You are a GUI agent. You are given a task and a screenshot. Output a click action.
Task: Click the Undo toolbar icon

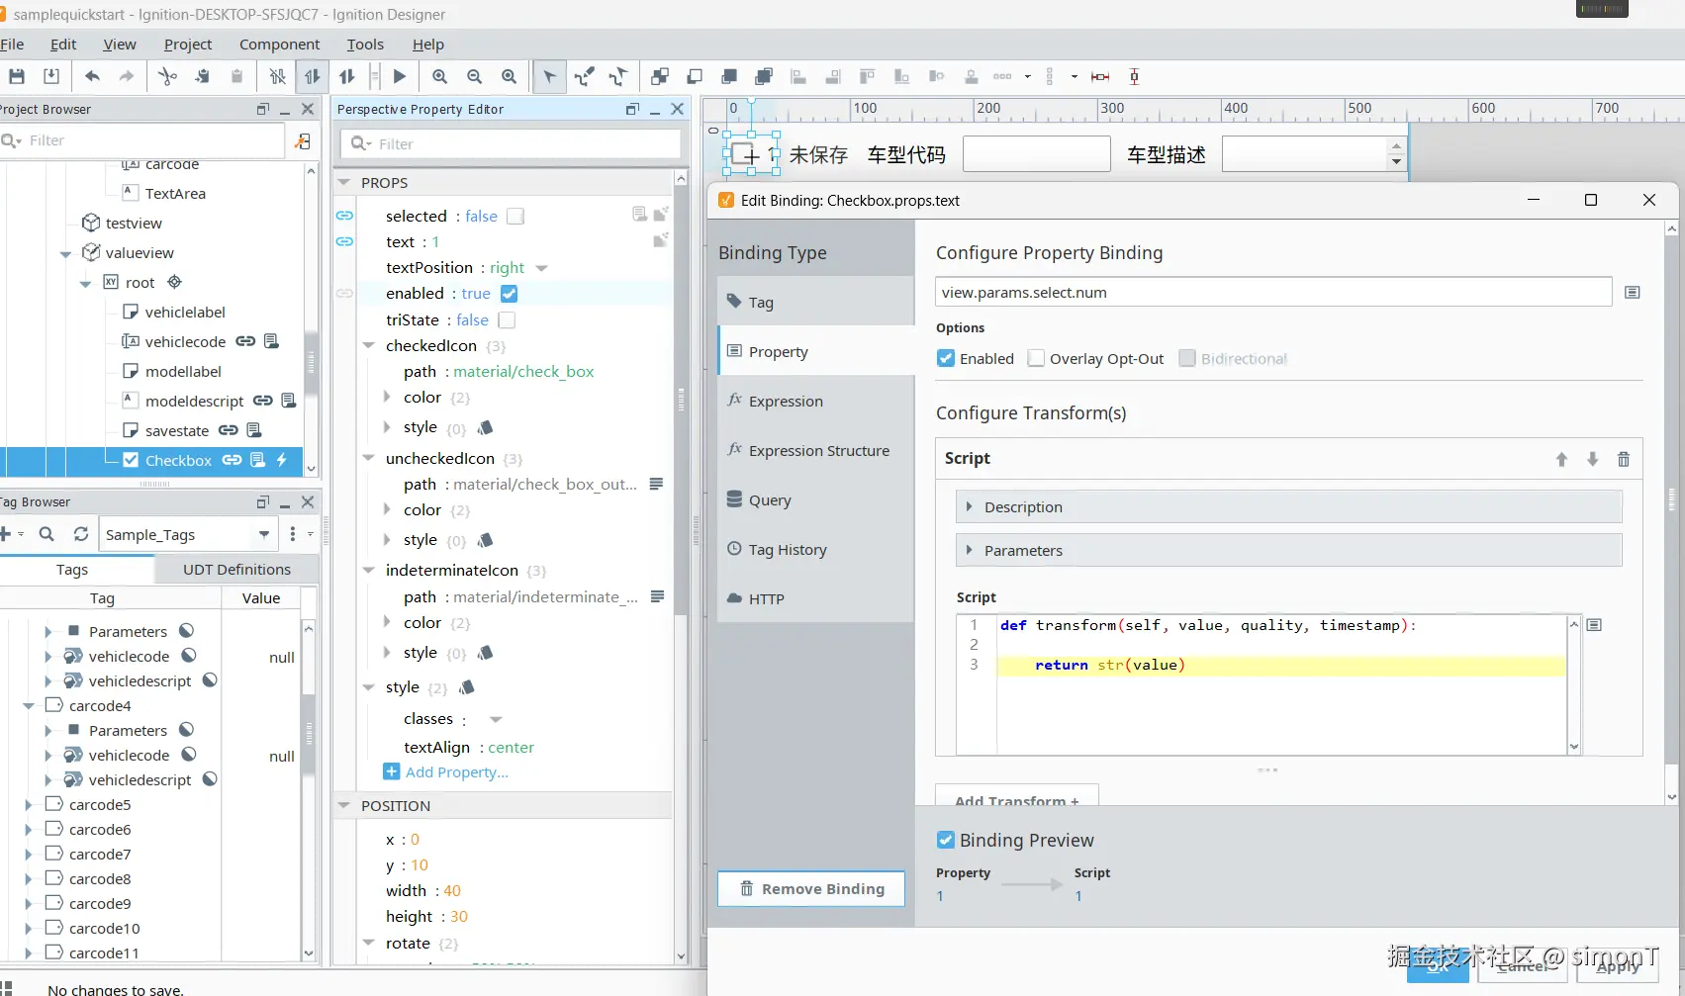[92, 76]
